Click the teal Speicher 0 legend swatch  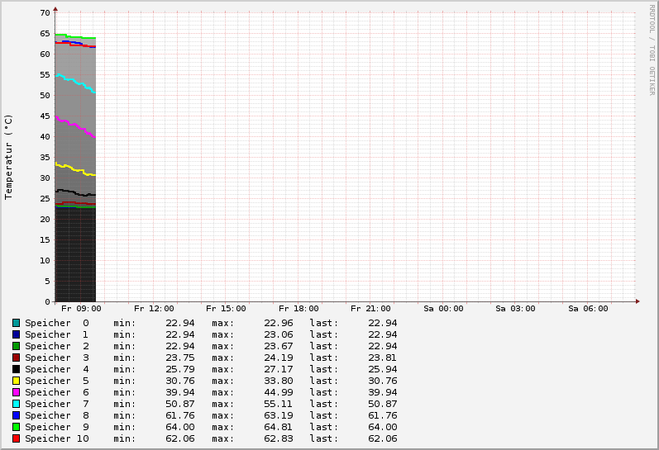(16, 323)
